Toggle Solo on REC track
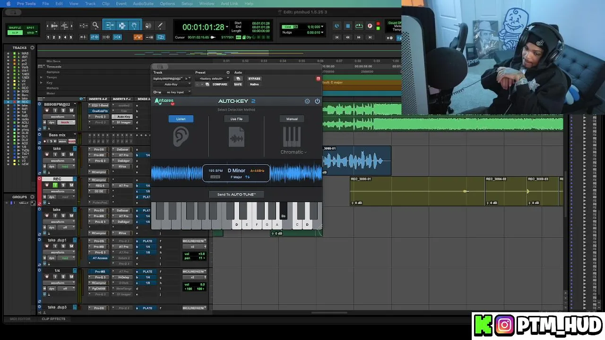Screen dimensions: 605x340 63,185
